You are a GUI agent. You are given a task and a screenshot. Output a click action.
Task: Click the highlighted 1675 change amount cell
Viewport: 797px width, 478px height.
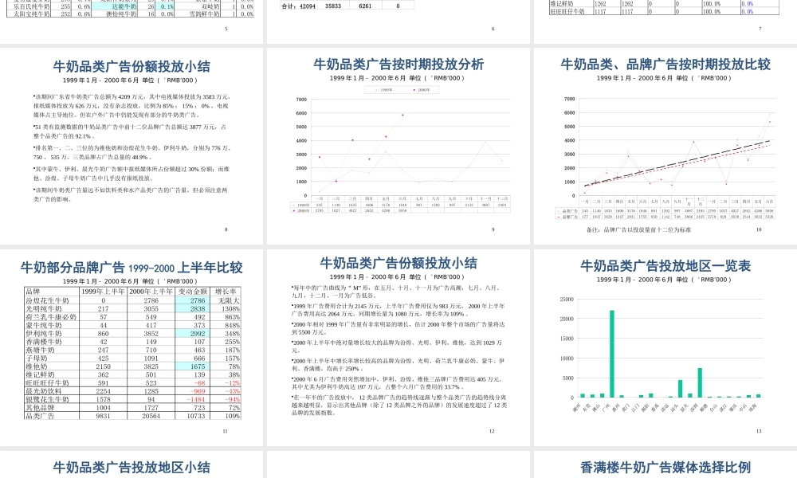pos(193,366)
